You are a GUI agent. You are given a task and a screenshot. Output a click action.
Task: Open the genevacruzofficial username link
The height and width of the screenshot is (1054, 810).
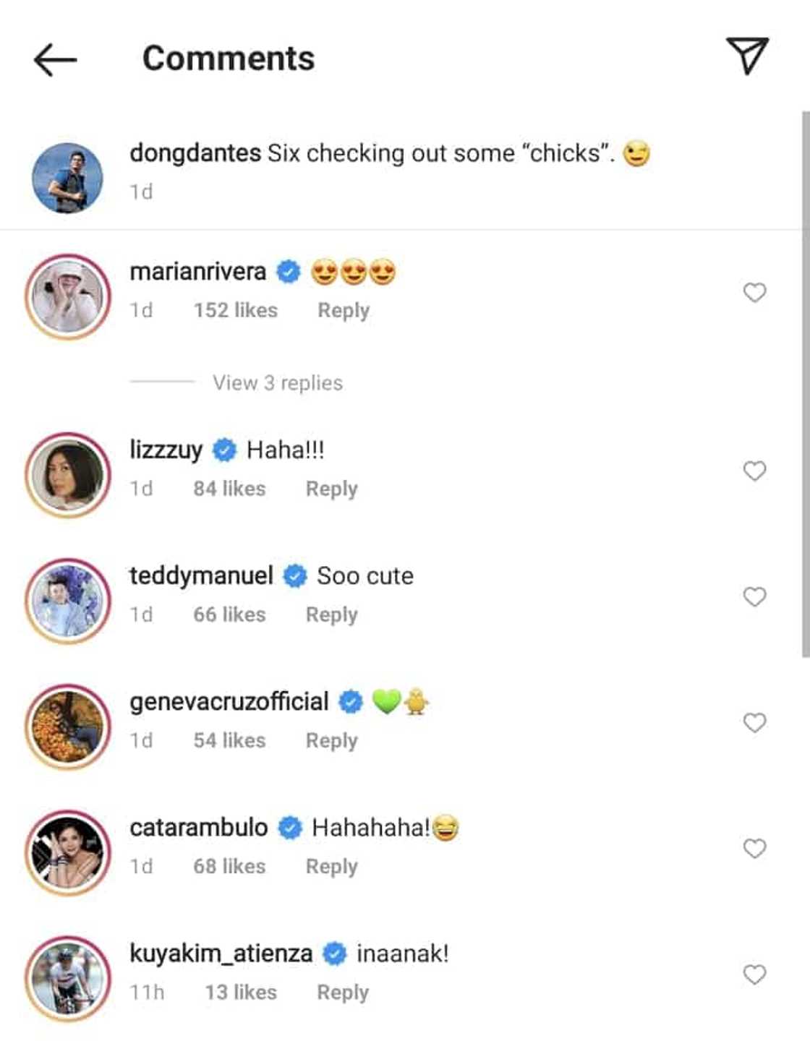click(x=229, y=701)
